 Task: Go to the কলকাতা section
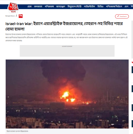tap(38, 7)
